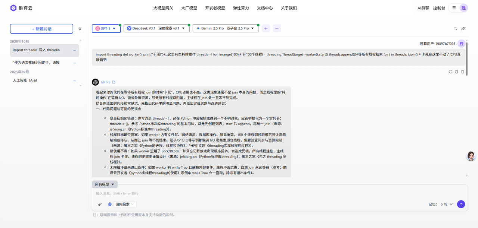Click the 2025年09月 date heading

(19, 72)
